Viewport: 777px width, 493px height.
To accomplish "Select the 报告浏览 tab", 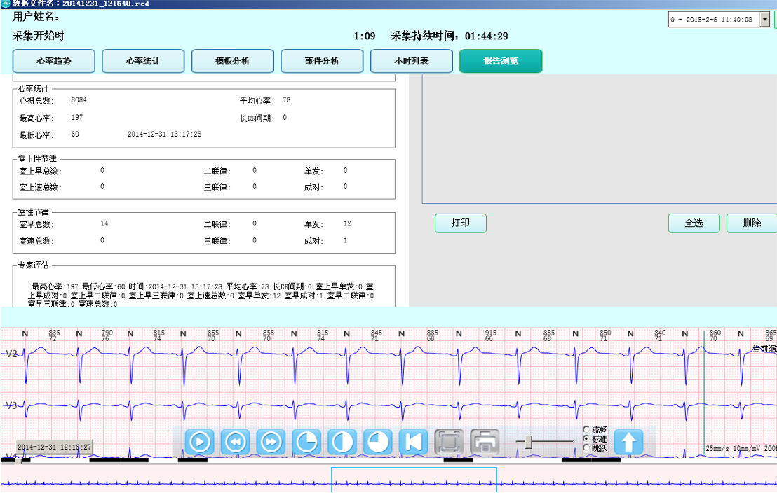I will pos(501,61).
